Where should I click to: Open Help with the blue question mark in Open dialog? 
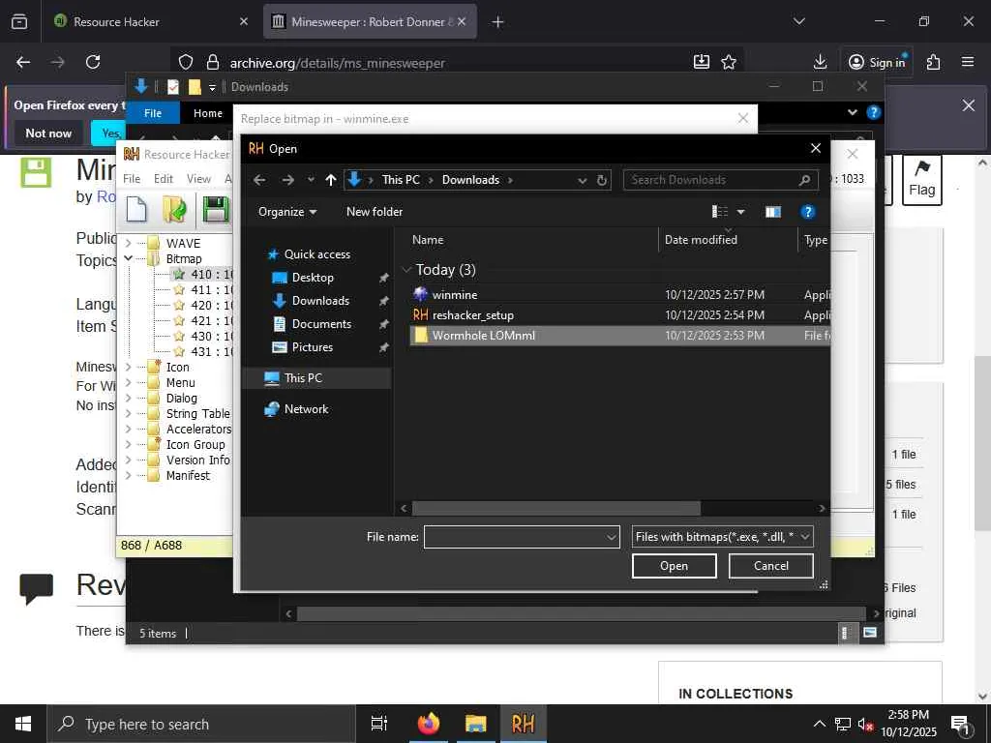808,212
